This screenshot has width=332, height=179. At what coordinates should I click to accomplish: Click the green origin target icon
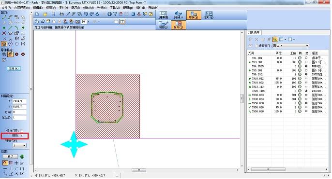coord(22,157)
